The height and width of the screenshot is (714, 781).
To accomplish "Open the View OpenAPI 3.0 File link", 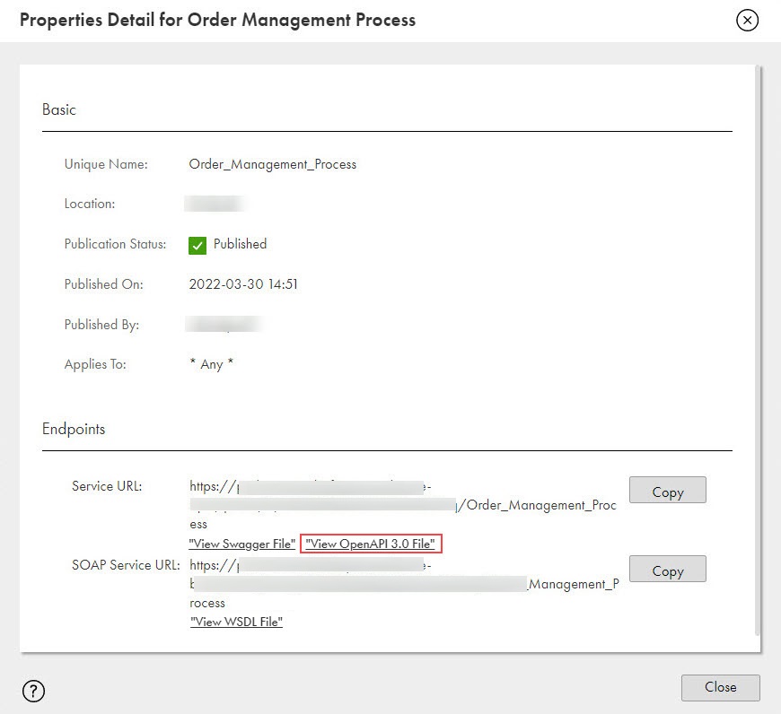I will tap(371, 544).
